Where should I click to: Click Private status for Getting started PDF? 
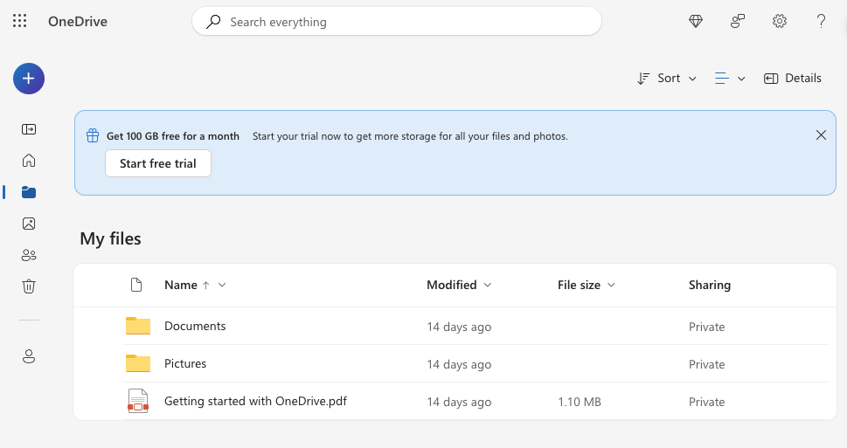click(x=706, y=402)
